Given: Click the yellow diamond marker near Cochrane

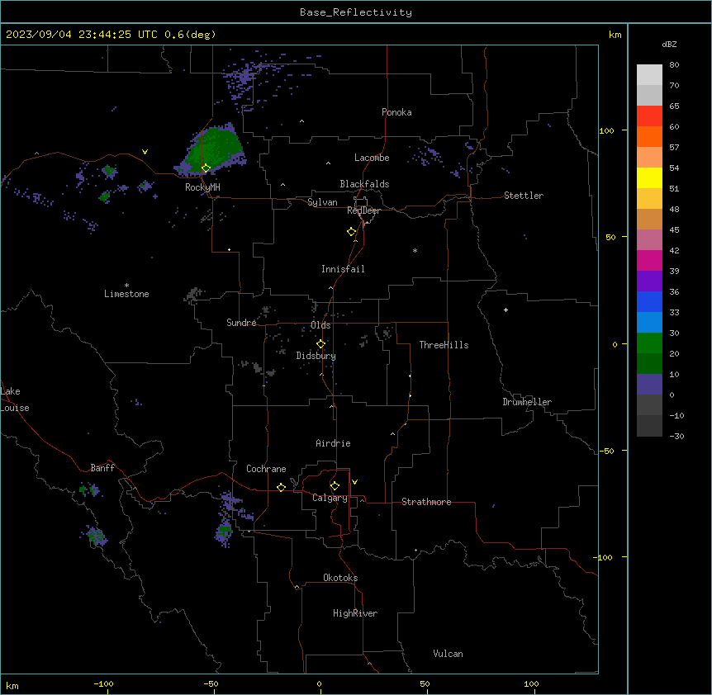Looking at the screenshot, I should click(x=281, y=487).
